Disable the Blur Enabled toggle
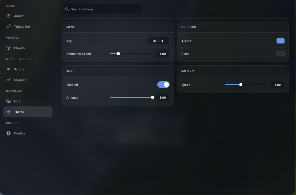The height and width of the screenshot is (195, 296). click(163, 85)
